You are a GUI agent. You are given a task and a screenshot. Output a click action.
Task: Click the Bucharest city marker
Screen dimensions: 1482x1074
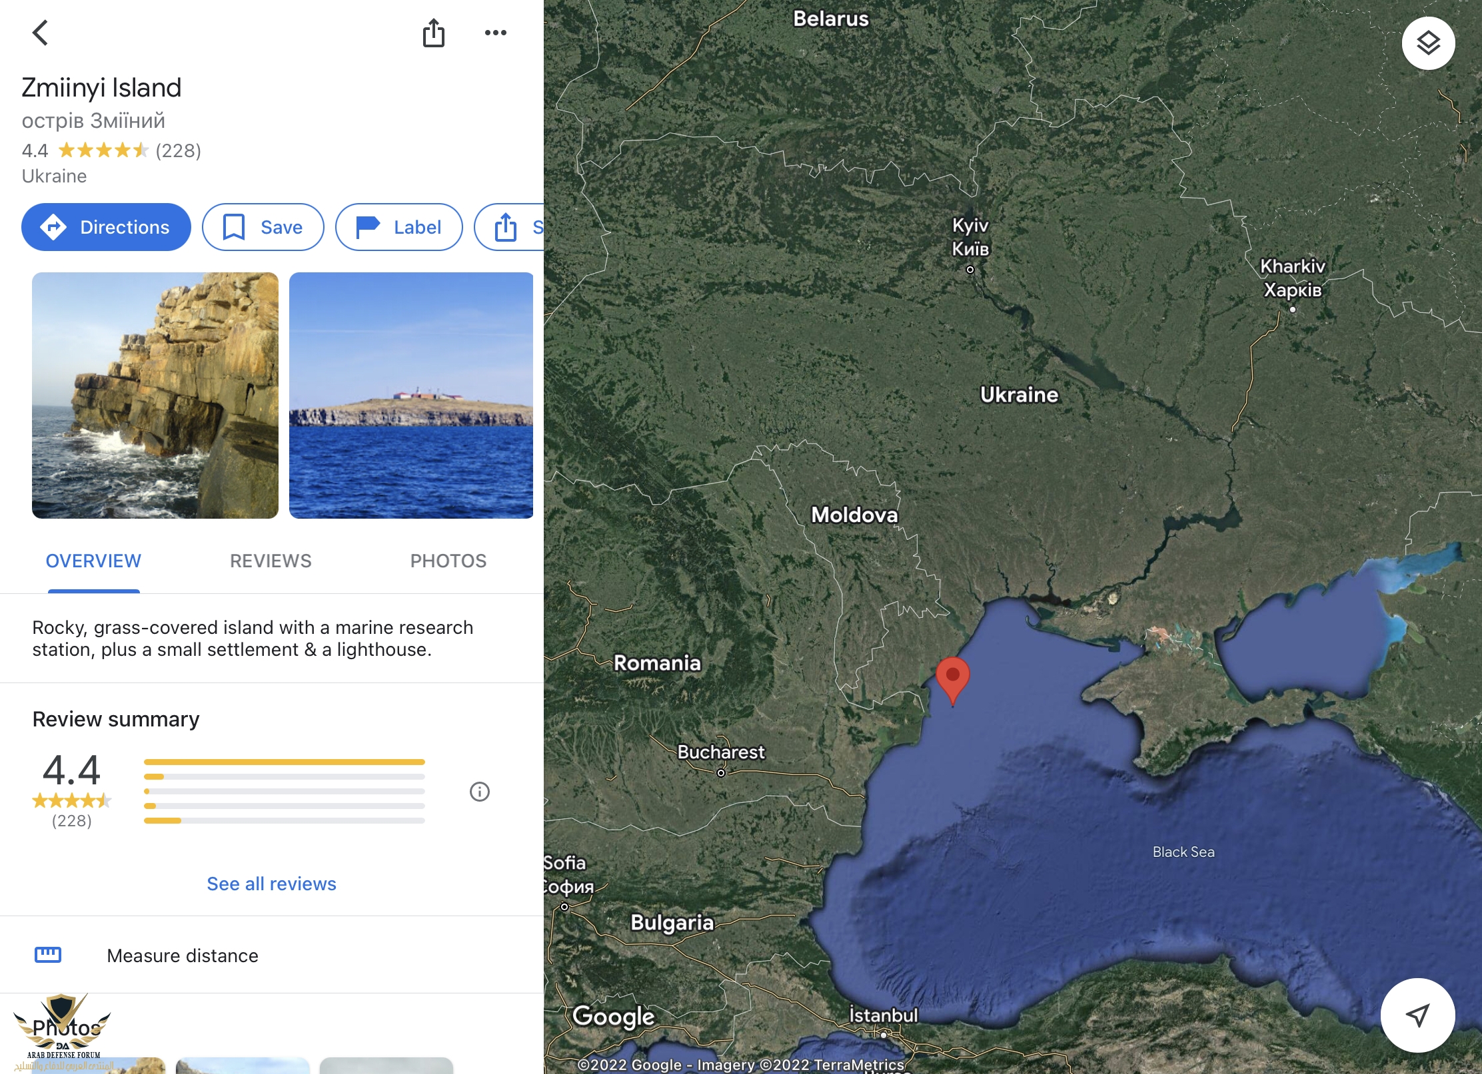721,773
